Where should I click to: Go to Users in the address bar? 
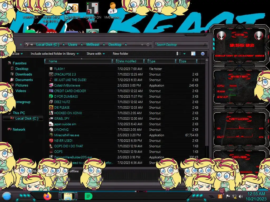73,45
